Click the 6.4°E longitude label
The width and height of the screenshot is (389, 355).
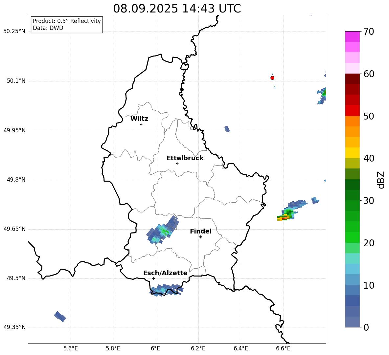click(241, 349)
